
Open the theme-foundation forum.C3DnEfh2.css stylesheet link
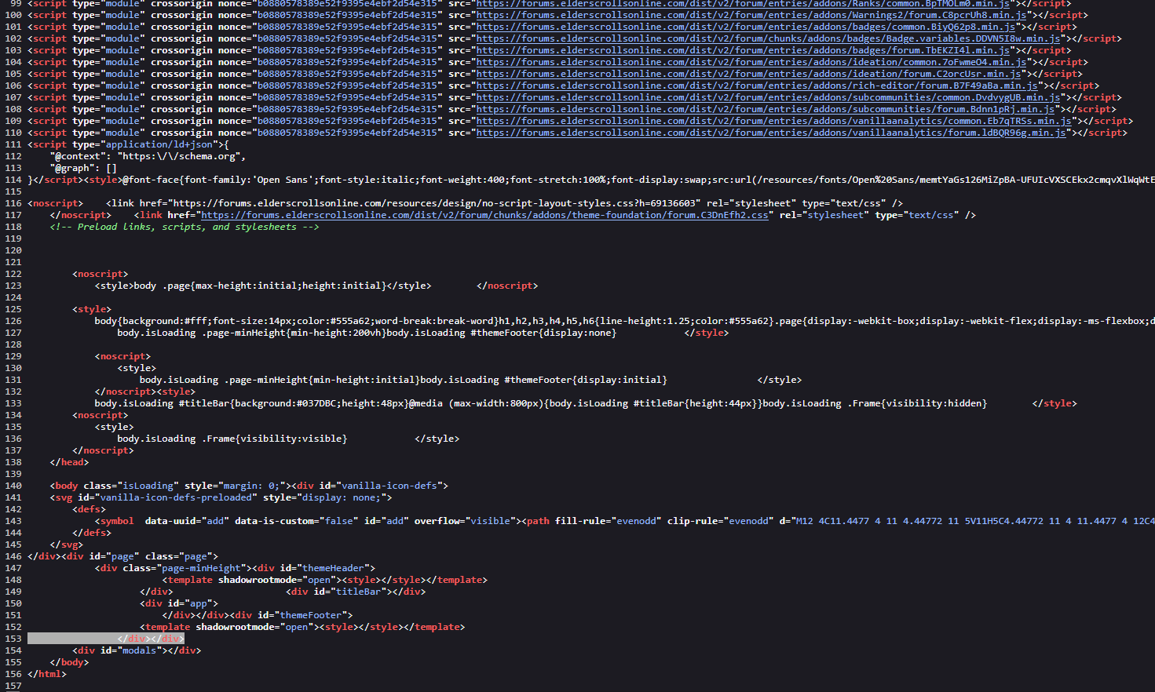[484, 215]
